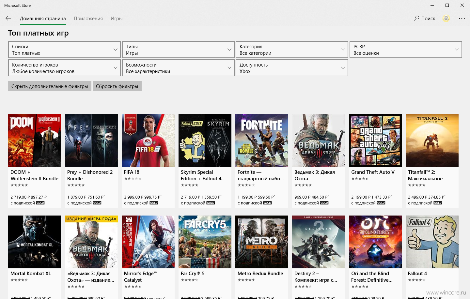Click the 999,75 ₽ FIFA 18 price
The image size is (470, 299).
[x=153, y=197]
